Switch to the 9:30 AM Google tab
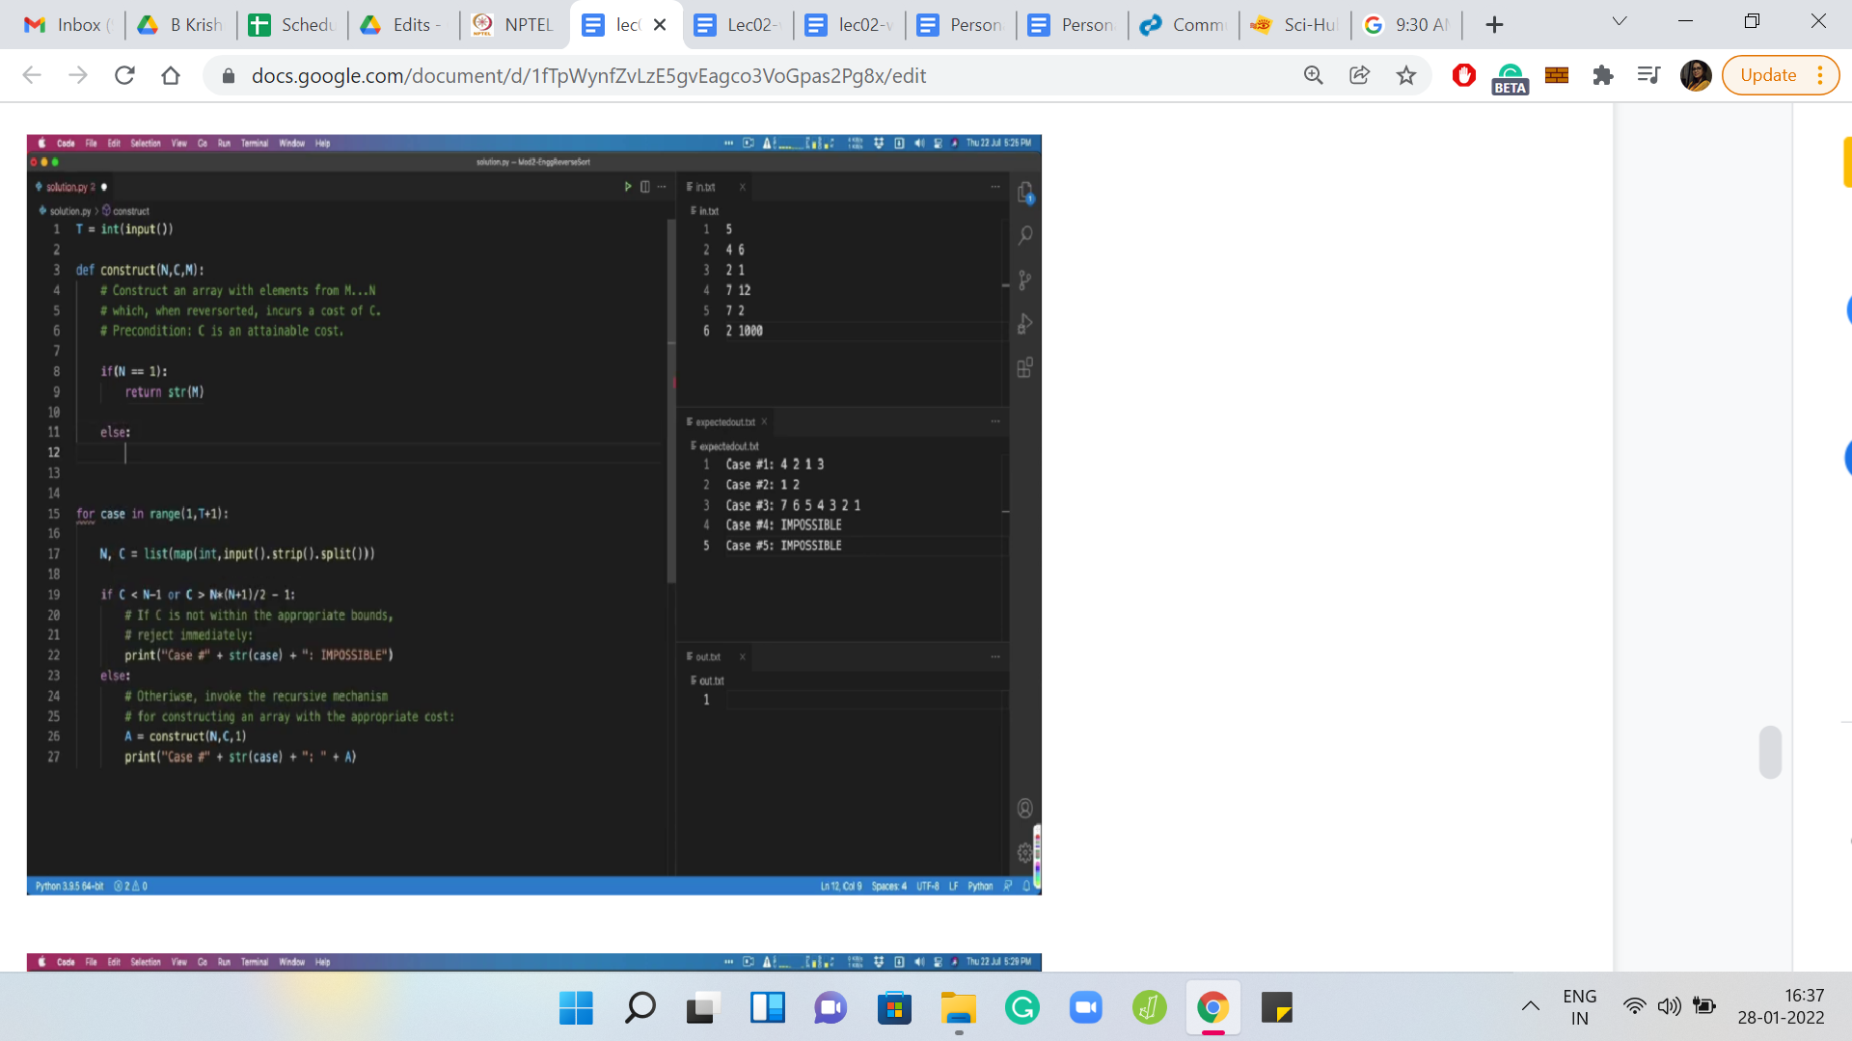This screenshot has height=1041, width=1852. [1405, 25]
